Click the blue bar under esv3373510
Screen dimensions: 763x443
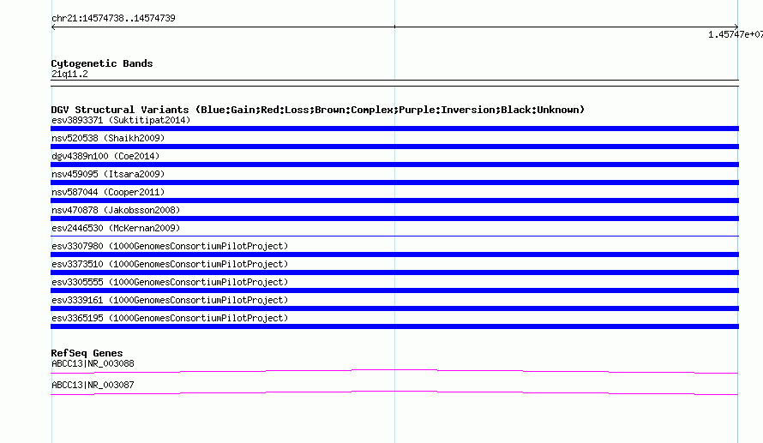(x=394, y=272)
